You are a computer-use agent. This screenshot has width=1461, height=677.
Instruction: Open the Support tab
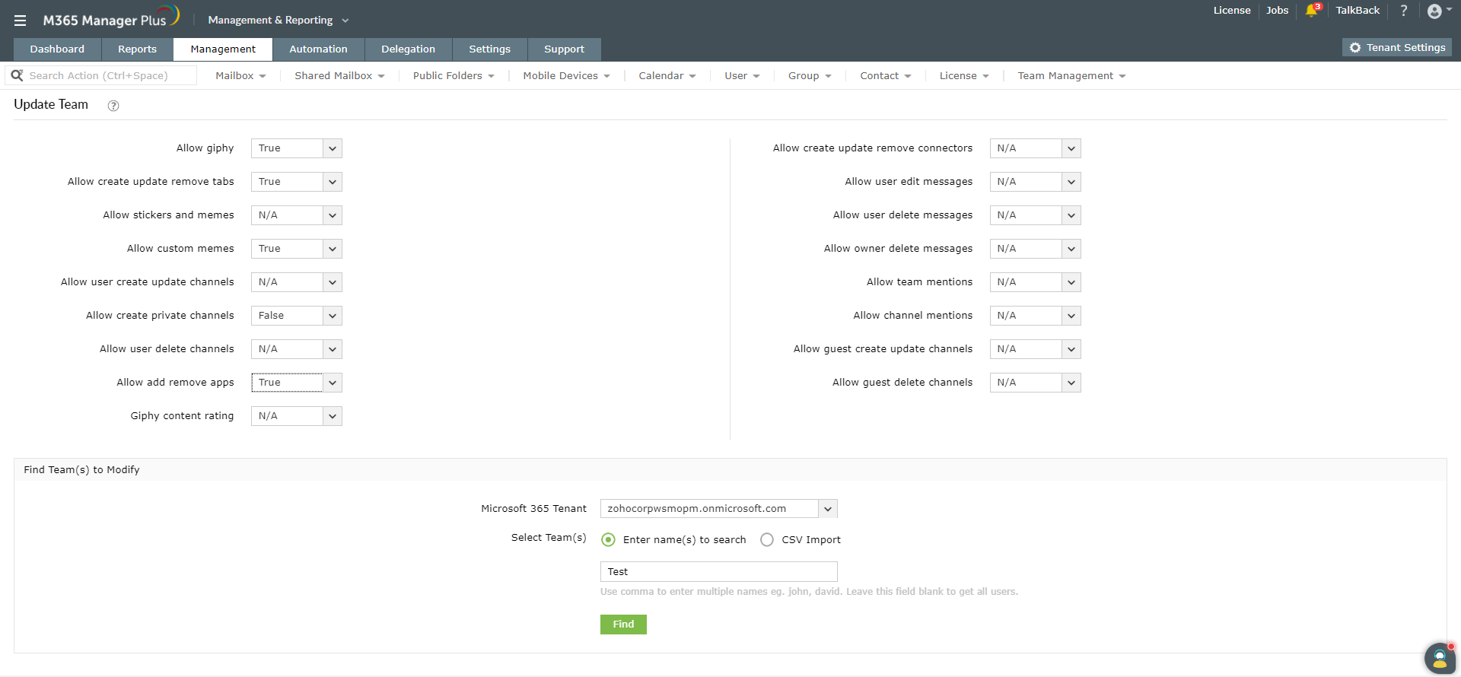tap(564, 49)
